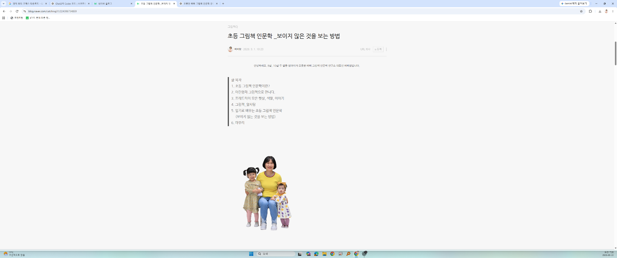The width and height of the screenshot is (617, 258).
Task: Switch to the 오롯한 삐삐 그림책 tab
Action: click(198, 4)
